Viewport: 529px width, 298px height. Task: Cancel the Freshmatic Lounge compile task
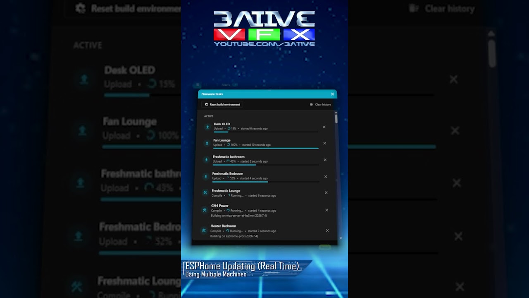click(326, 192)
